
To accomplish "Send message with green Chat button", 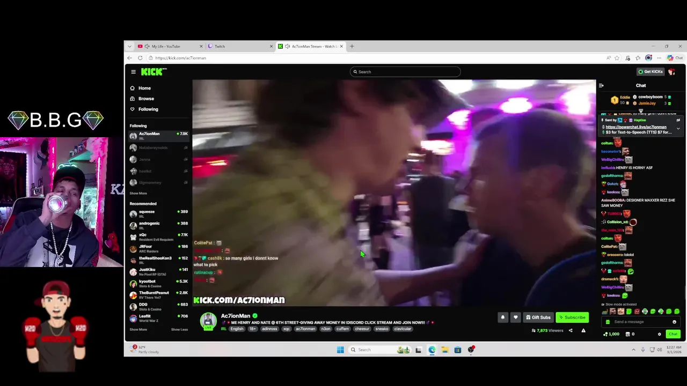I will [x=673, y=334].
